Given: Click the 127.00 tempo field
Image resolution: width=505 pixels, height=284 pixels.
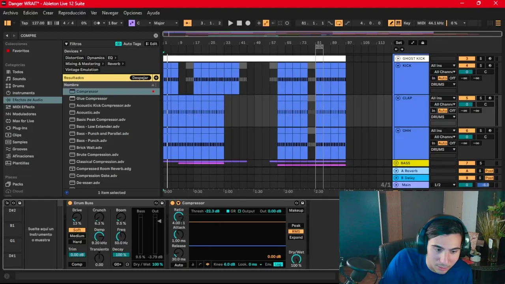Looking at the screenshot, I should coord(38,23).
